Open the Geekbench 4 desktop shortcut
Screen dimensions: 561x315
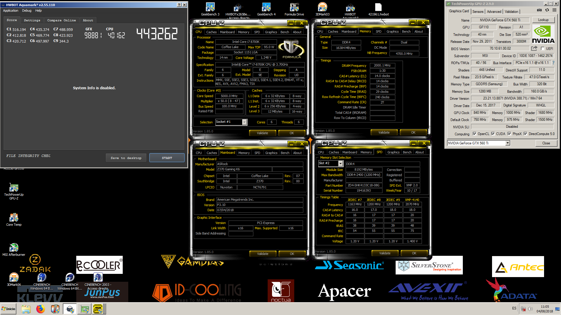tap(266, 9)
